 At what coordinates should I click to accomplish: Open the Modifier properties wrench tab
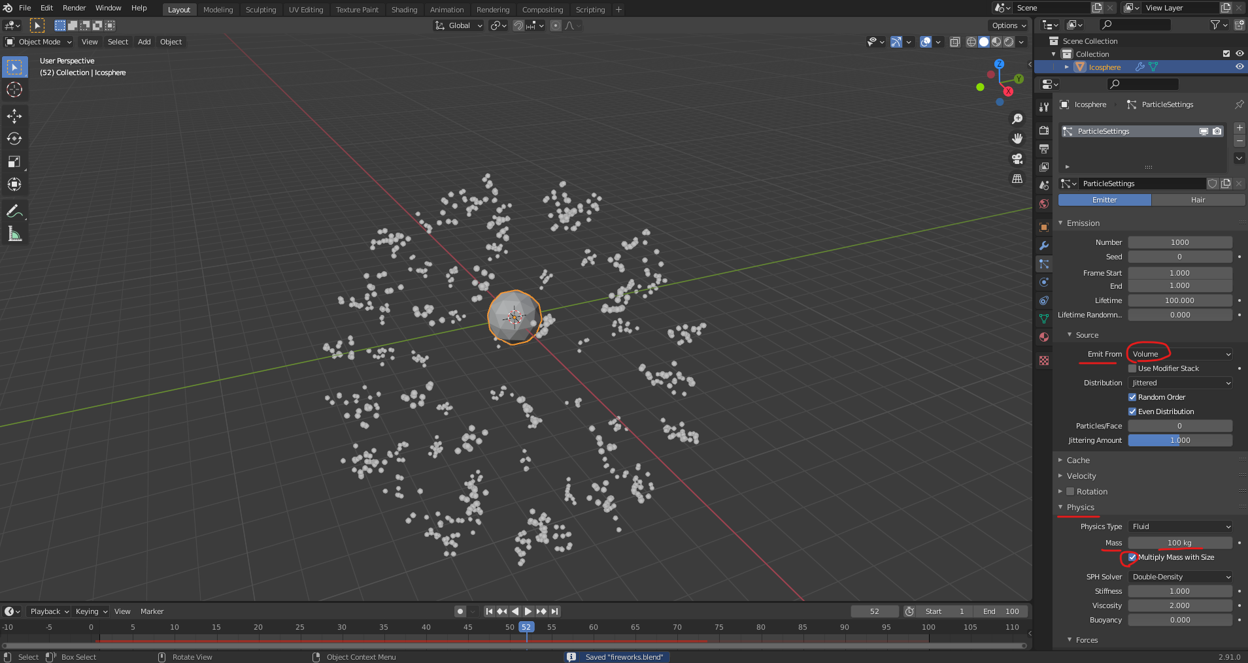pyautogui.click(x=1044, y=246)
